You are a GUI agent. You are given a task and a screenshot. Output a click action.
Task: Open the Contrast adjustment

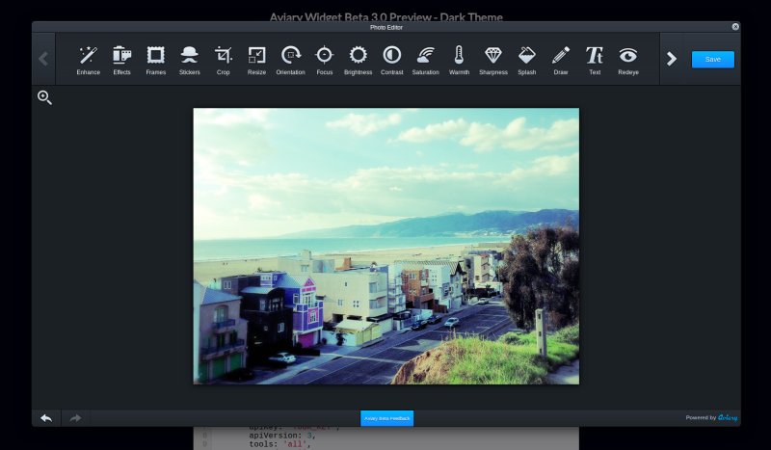click(392, 60)
